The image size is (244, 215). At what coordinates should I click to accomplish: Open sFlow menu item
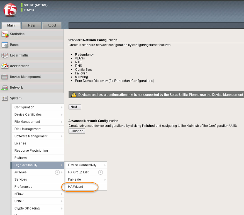(38, 194)
